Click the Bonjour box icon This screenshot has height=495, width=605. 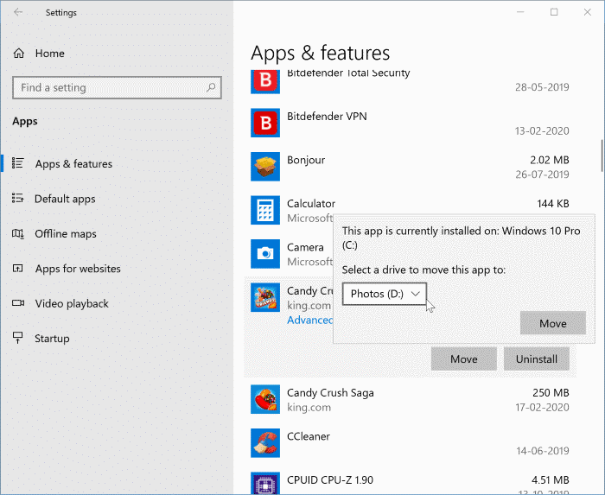[x=265, y=167]
